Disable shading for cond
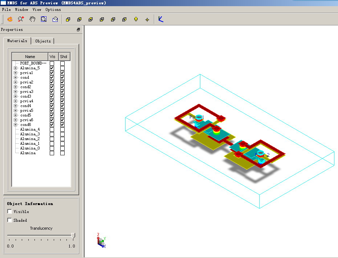The width and height of the screenshot is (338, 258). 62,78
